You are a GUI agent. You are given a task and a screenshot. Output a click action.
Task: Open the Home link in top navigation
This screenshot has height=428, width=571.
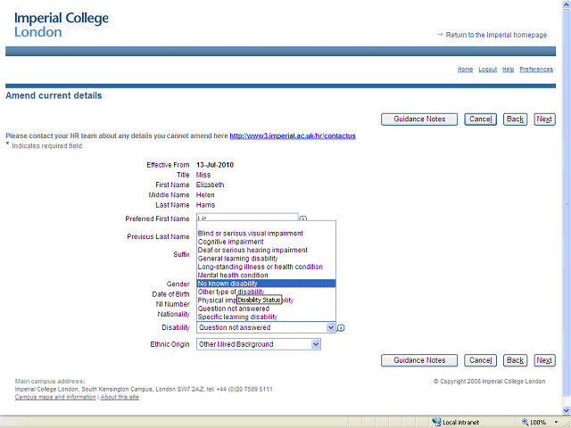(x=465, y=70)
